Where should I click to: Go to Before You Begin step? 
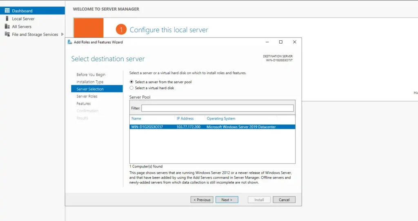coord(91,75)
